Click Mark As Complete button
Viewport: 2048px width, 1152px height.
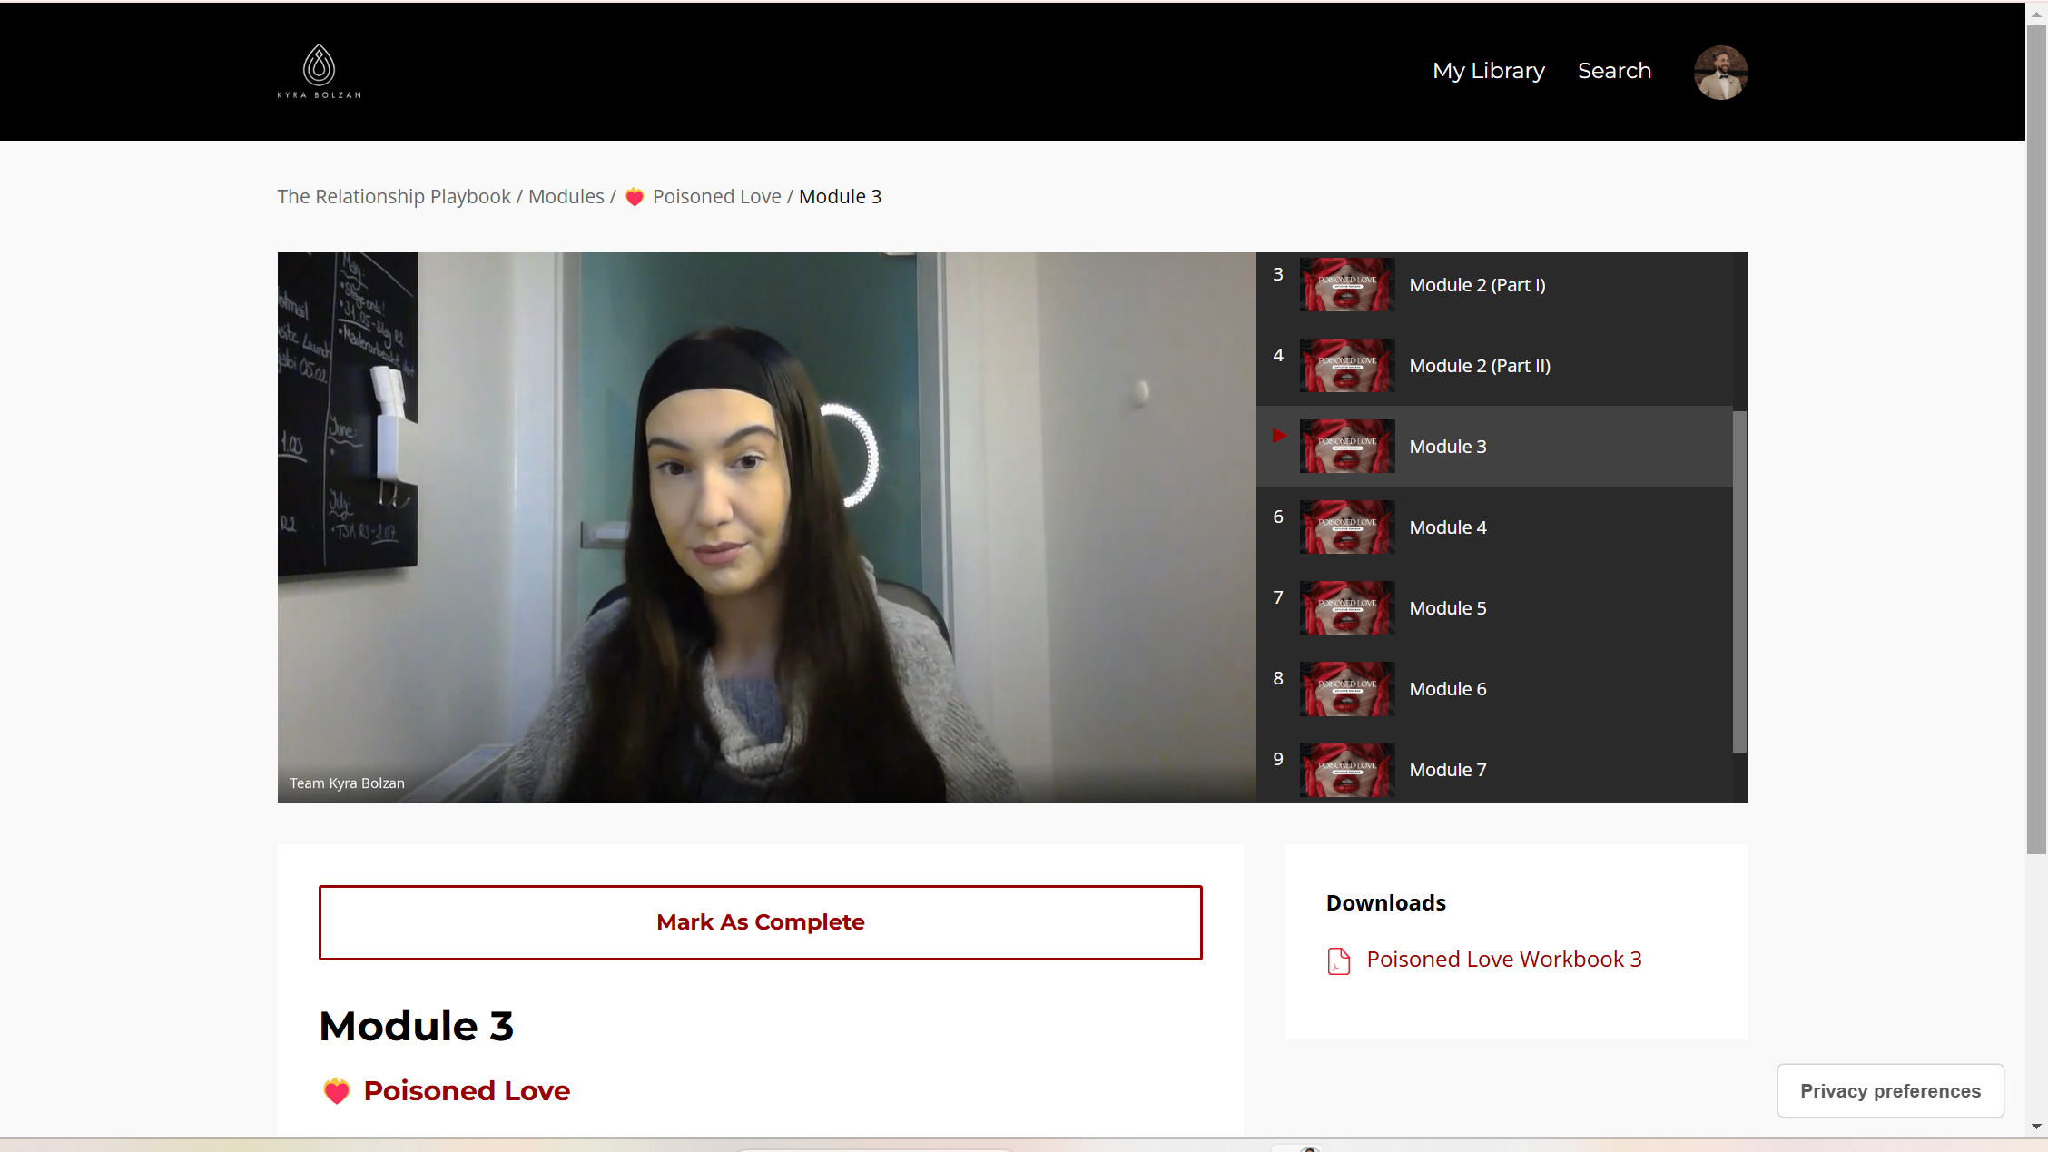click(760, 922)
